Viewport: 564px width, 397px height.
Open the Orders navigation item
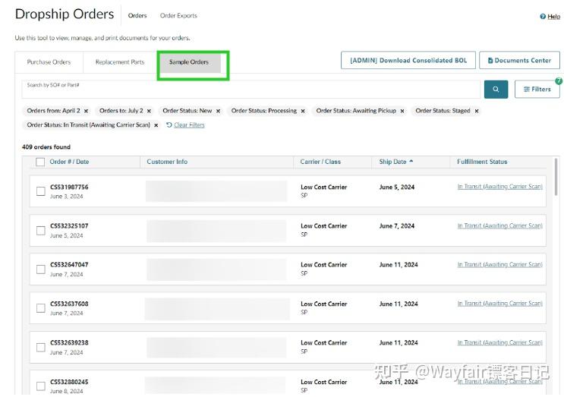click(137, 16)
